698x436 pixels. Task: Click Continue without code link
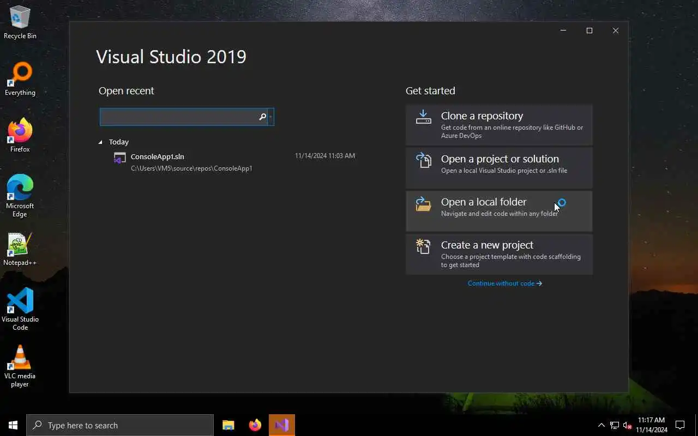point(505,283)
